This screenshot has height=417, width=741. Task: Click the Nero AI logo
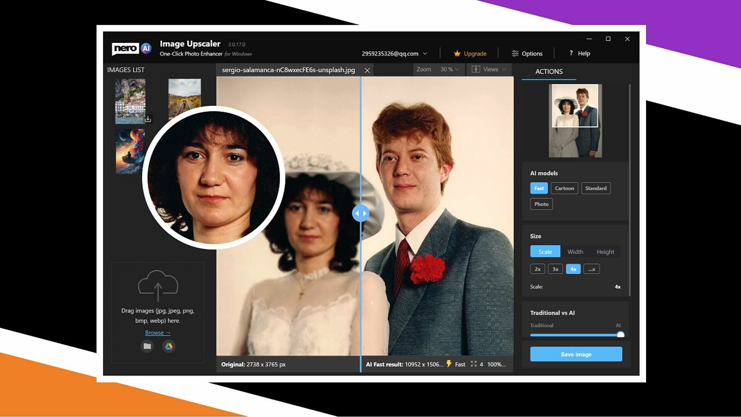tap(131, 48)
